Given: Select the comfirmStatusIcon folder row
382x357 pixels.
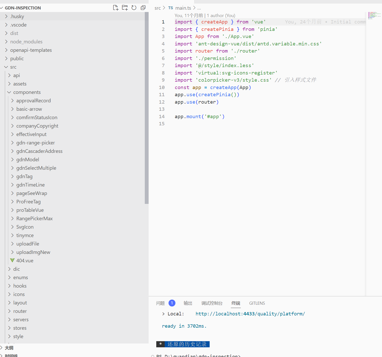Looking at the screenshot, I should point(72,117).
